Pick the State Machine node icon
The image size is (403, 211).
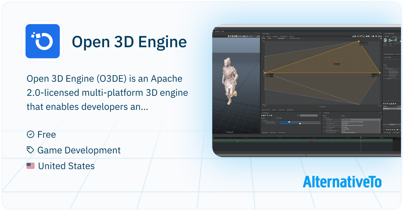point(385,41)
